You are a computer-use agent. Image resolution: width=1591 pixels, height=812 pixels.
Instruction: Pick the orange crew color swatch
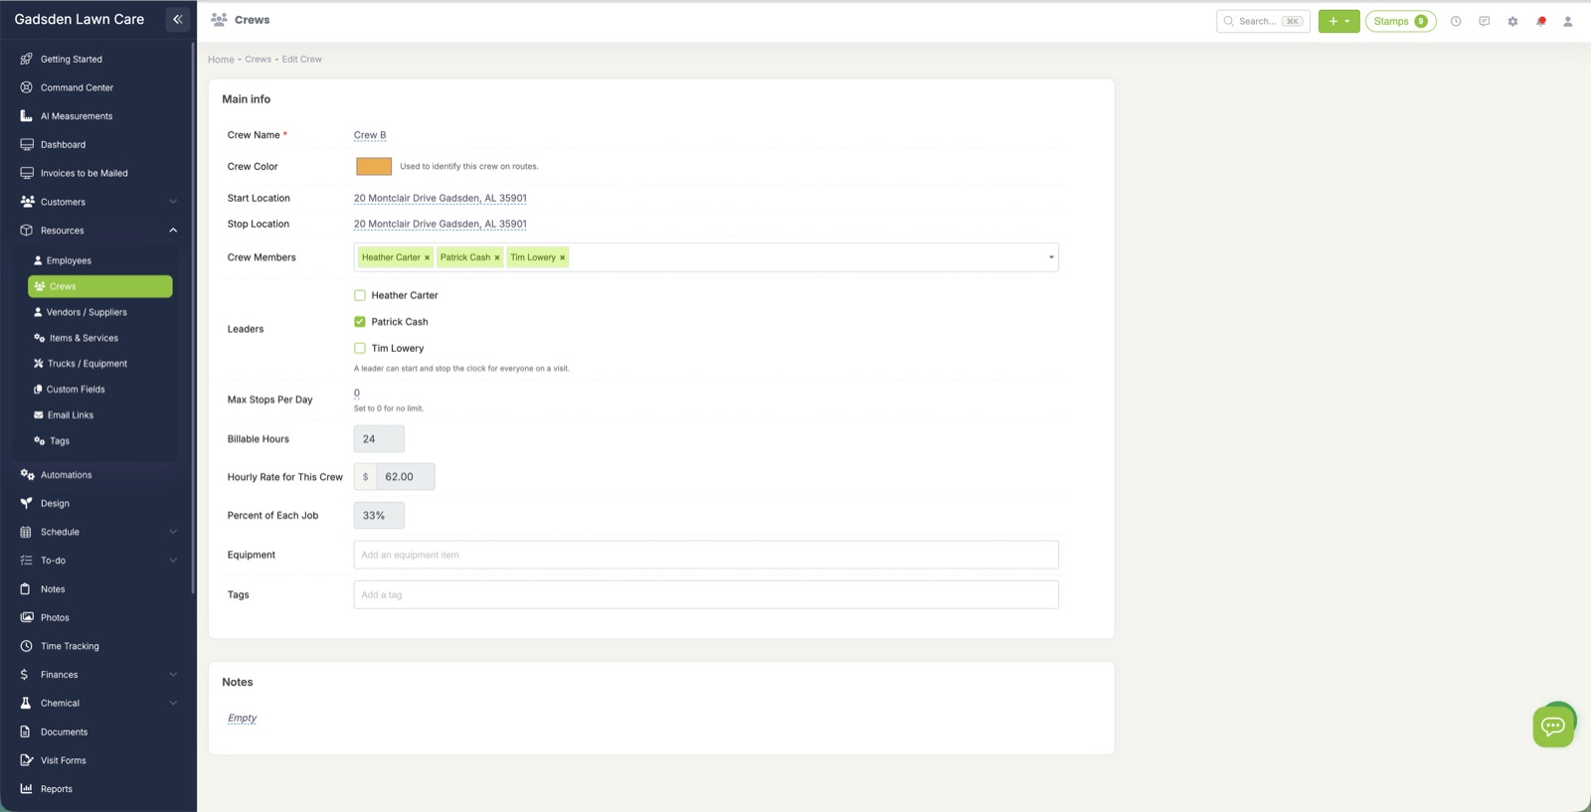[374, 166]
